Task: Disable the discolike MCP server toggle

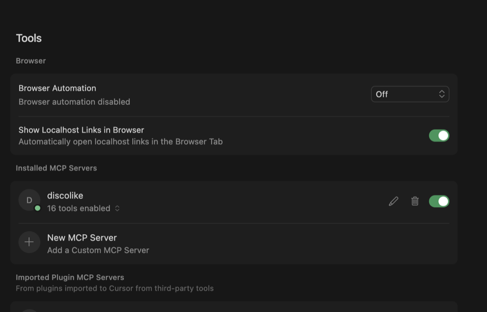Action: click(438, 201)
